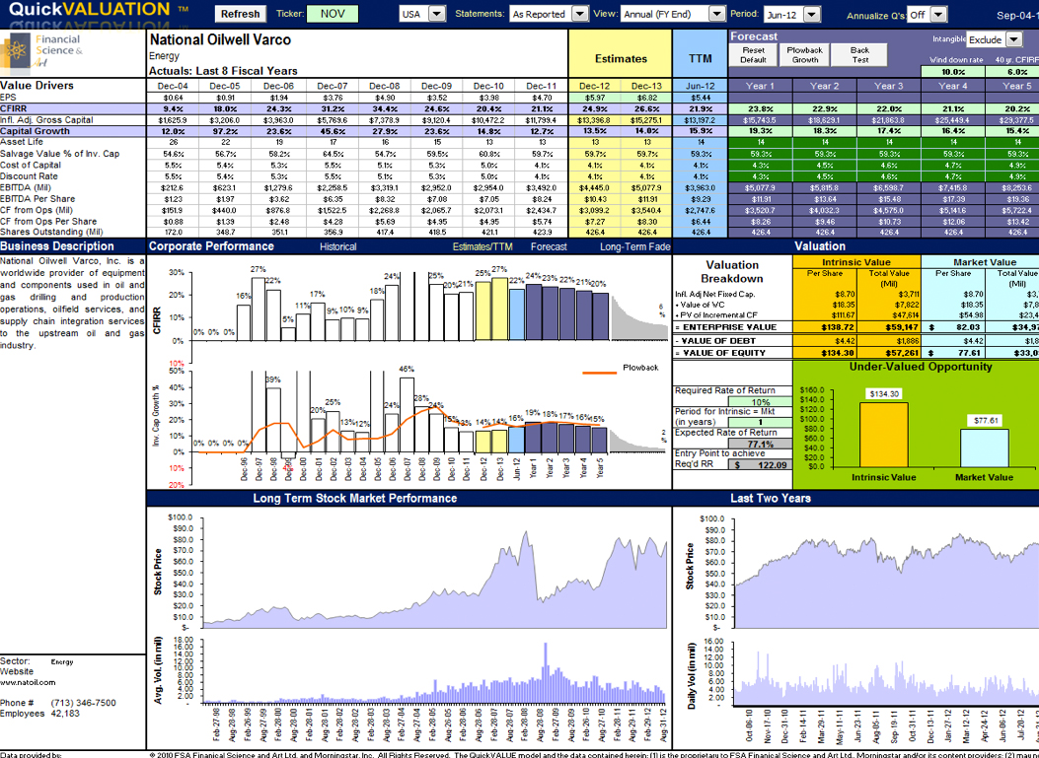Click the Year 3 forecast column header

coord(889,86)
